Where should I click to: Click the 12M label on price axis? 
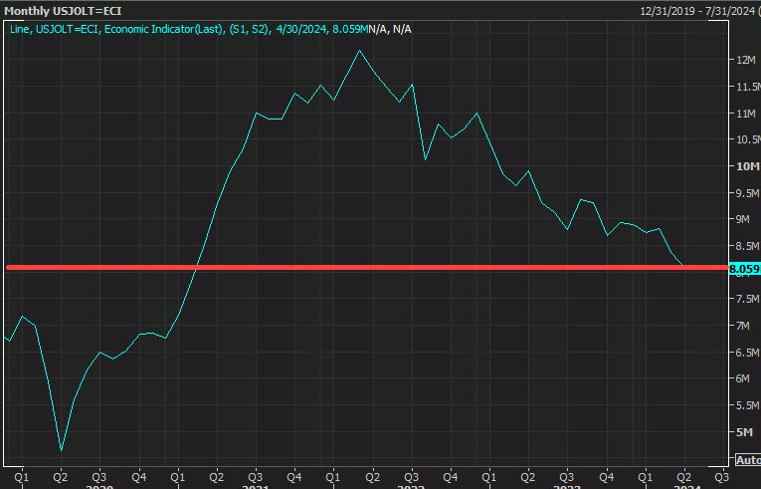tap(744, 60)
